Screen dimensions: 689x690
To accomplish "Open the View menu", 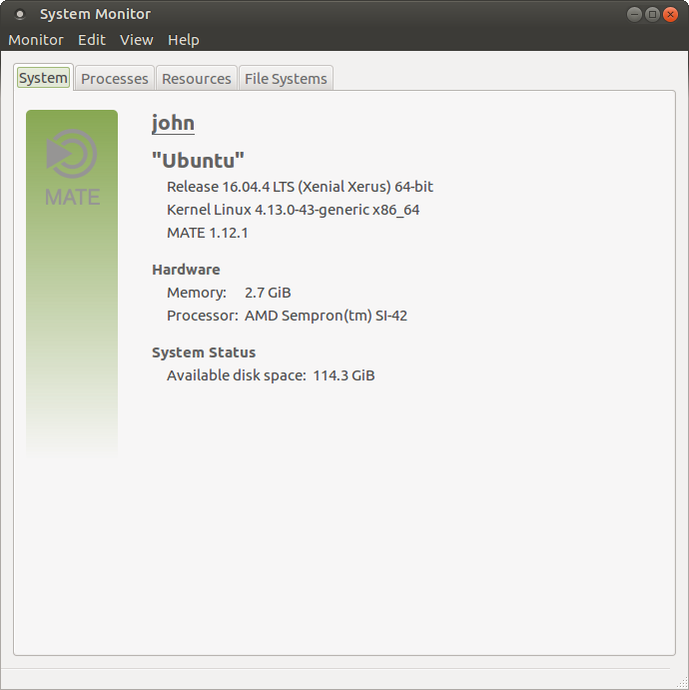I will (x=137, y=40).
